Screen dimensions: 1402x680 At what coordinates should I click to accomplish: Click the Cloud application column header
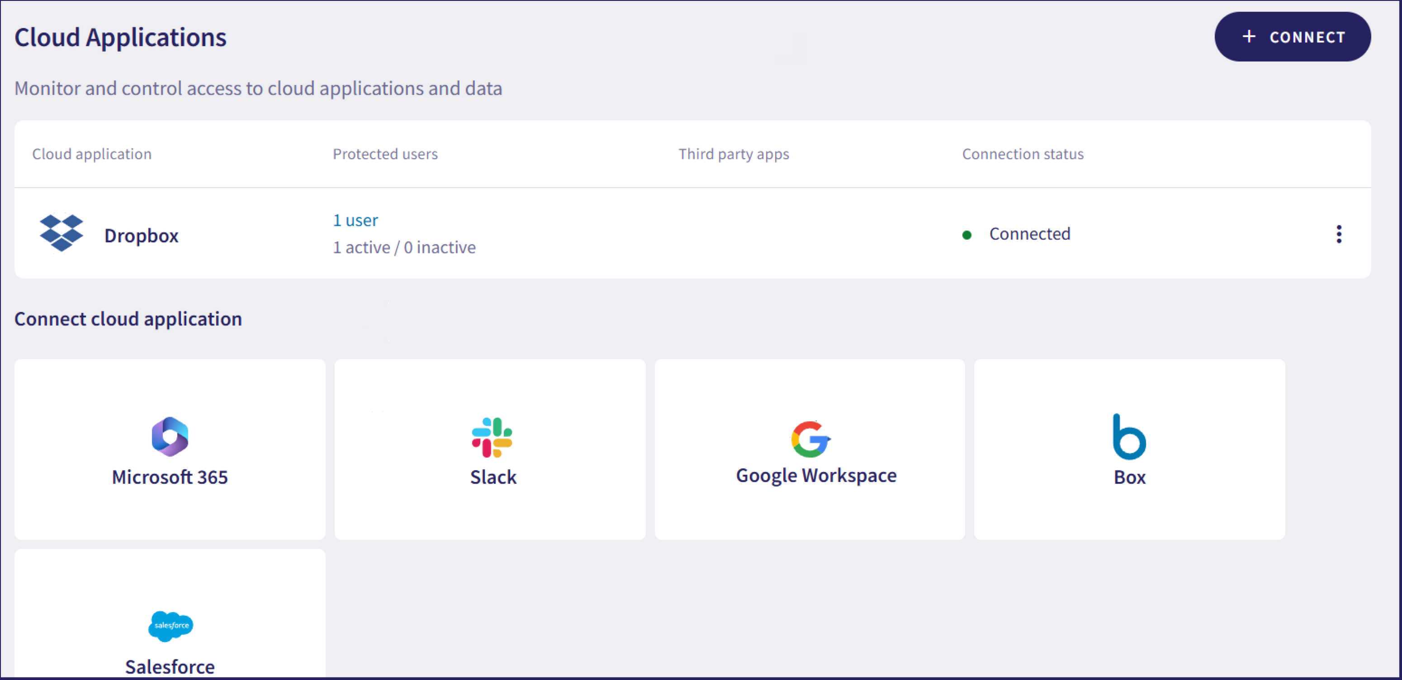[x=91, y=154]
